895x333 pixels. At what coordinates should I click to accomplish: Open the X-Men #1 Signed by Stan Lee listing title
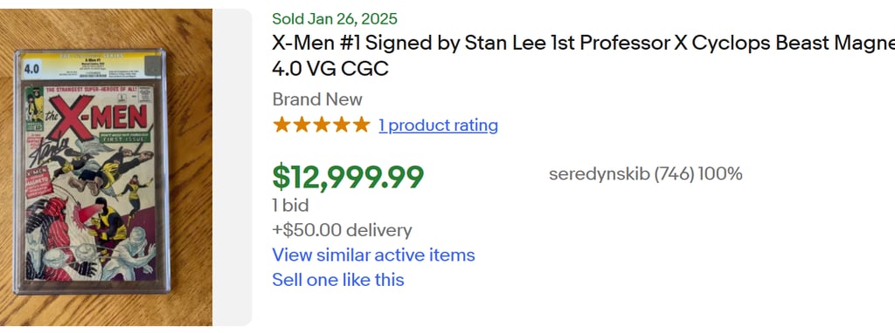[x=583, y=55]
